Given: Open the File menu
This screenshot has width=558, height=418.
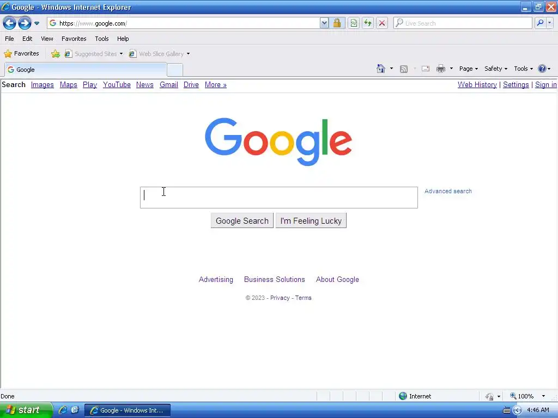Looking at the screenshot, I should 10,39.
